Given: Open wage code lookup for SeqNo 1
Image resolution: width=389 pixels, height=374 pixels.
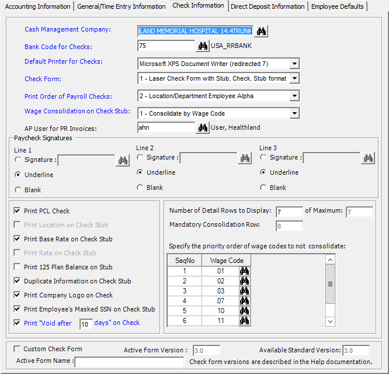Looking at the screenshot, I should click(x=245, y=271).
